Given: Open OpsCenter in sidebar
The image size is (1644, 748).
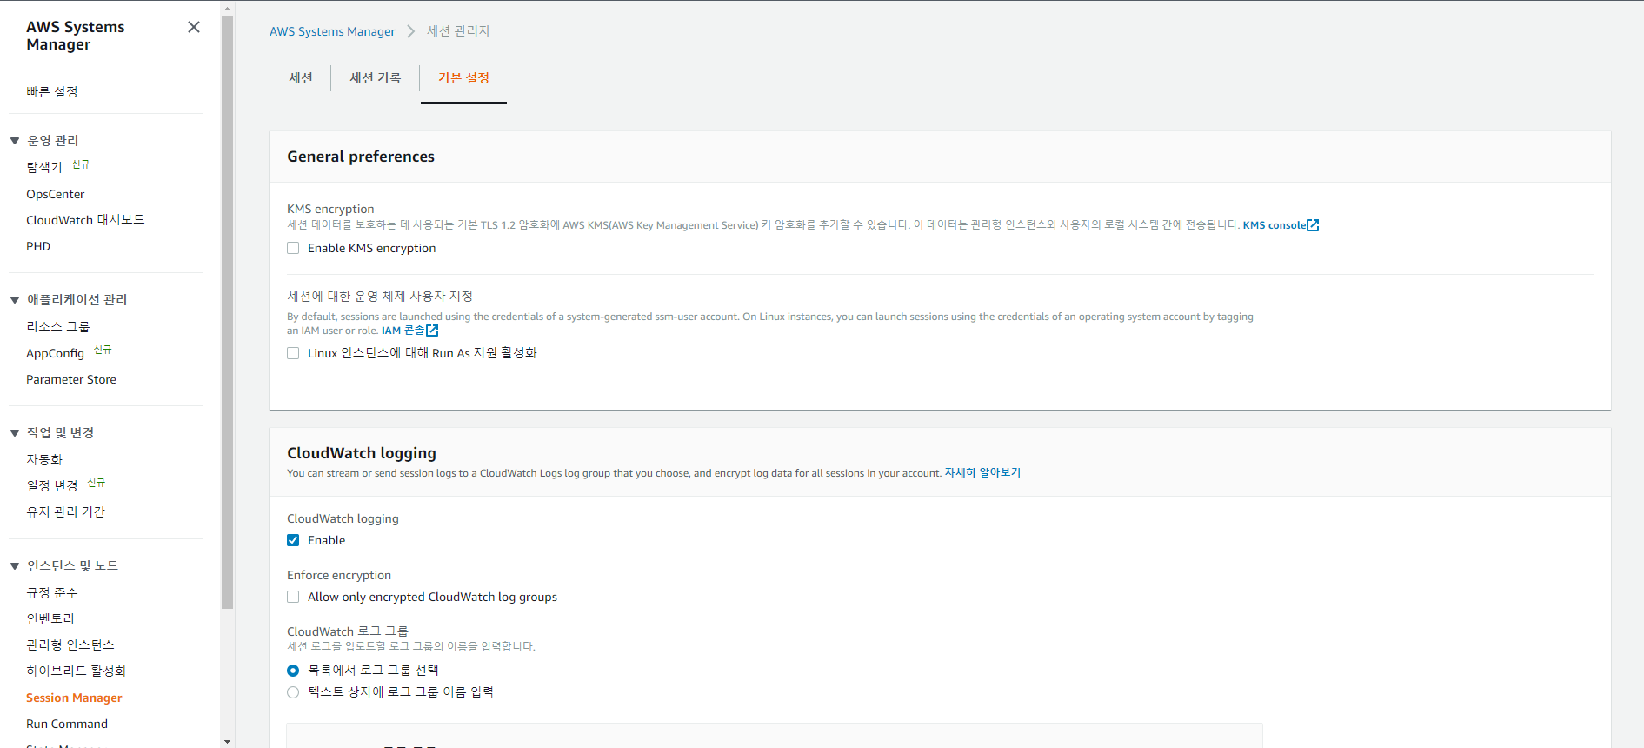Looking at the screenshot, I should tap(56, 194).
